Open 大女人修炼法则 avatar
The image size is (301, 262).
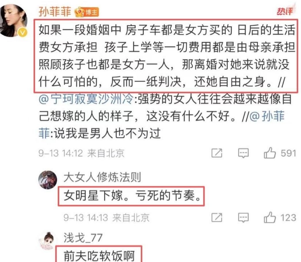point(47,180)
